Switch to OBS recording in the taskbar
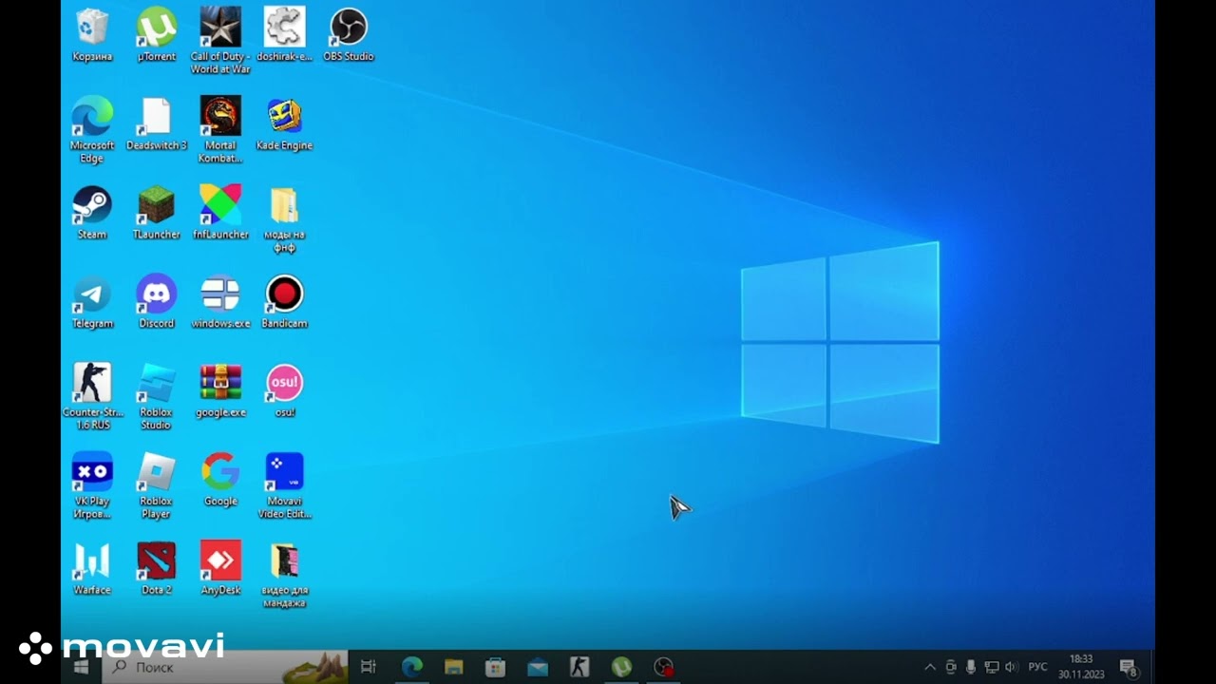The width and height of the screenshot is (1216, 684). point(664,667)
